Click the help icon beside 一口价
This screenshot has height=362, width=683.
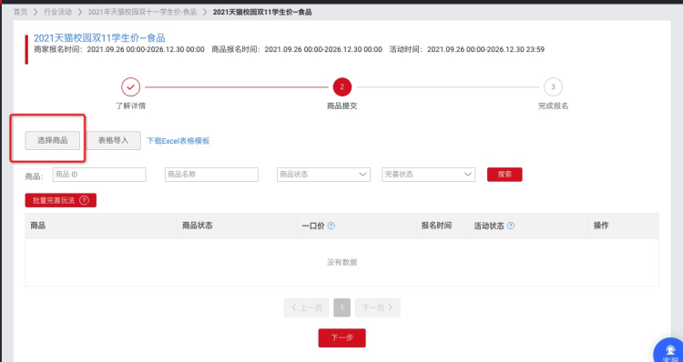tap(331, 226)
